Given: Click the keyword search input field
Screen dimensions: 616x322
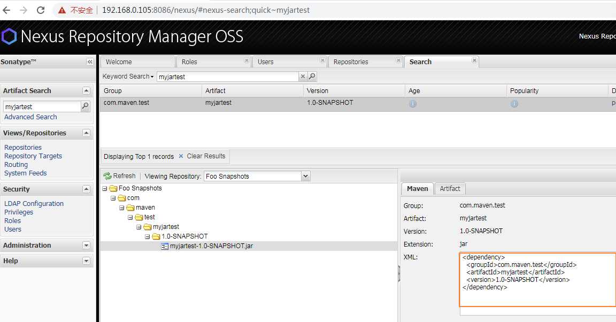Looking at the screenshot, I should tap(227, 76).
